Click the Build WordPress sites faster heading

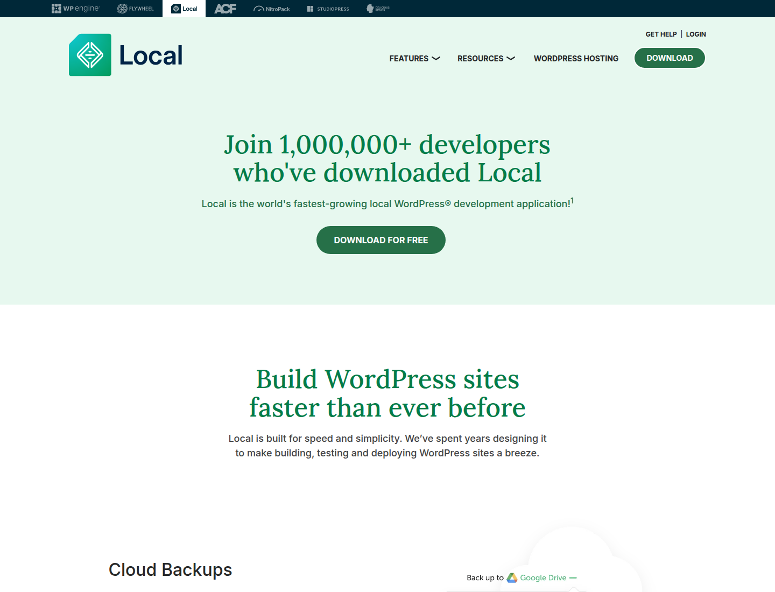(387, 393)
